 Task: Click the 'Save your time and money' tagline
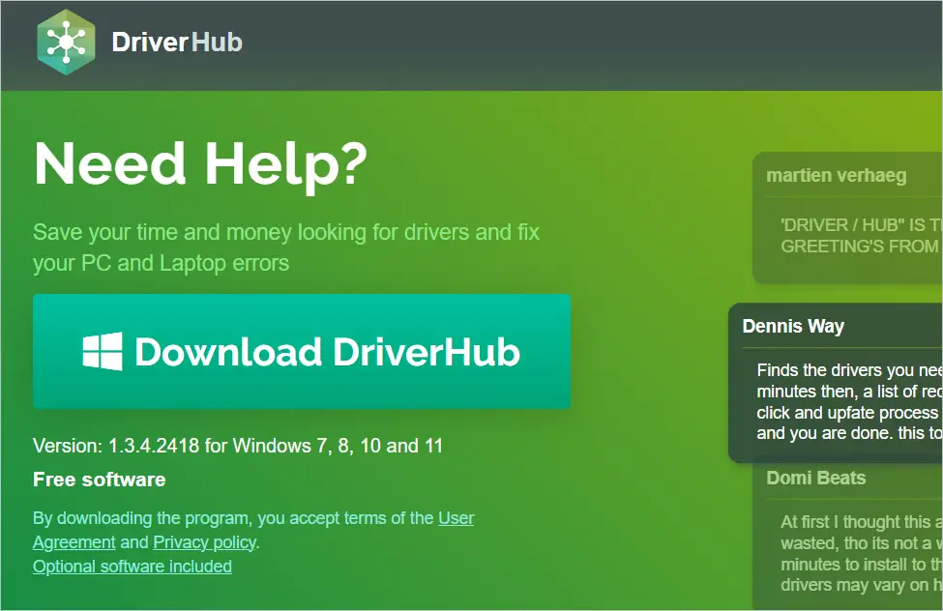(x=286, y=247)
